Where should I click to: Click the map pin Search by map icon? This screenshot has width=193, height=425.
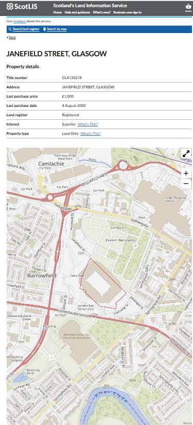click(x=44, y=29)
